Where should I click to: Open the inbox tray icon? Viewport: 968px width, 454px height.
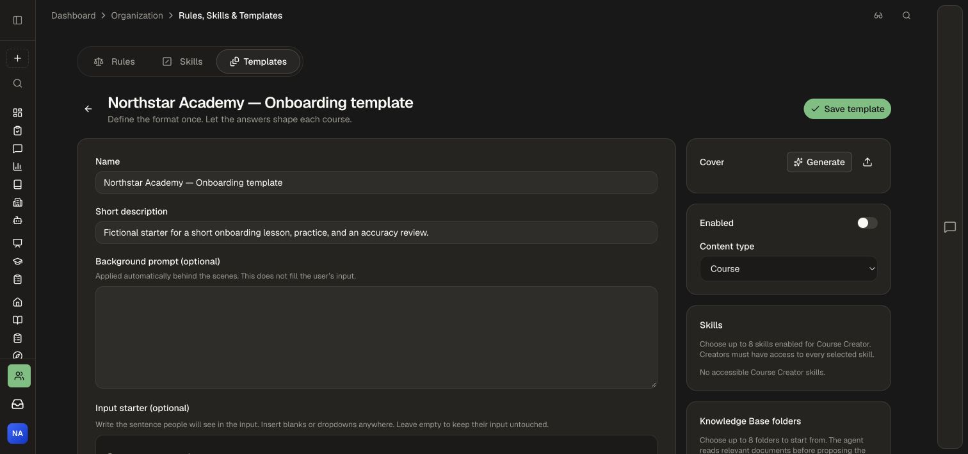click(x=17, y=404)
